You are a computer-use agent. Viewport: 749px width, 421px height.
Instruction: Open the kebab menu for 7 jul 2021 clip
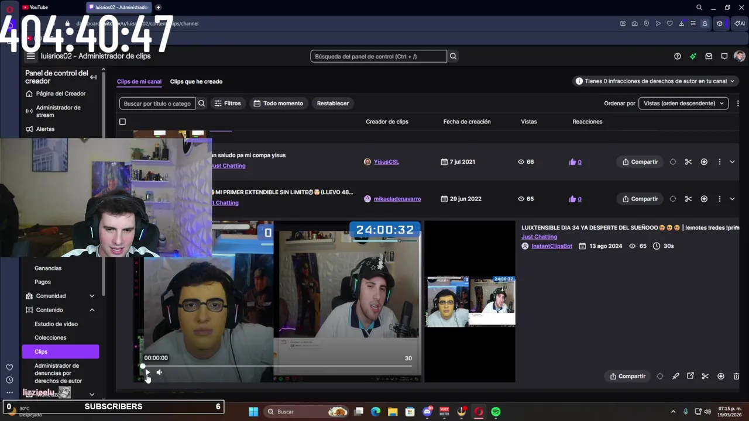click(x=719, y=162)
